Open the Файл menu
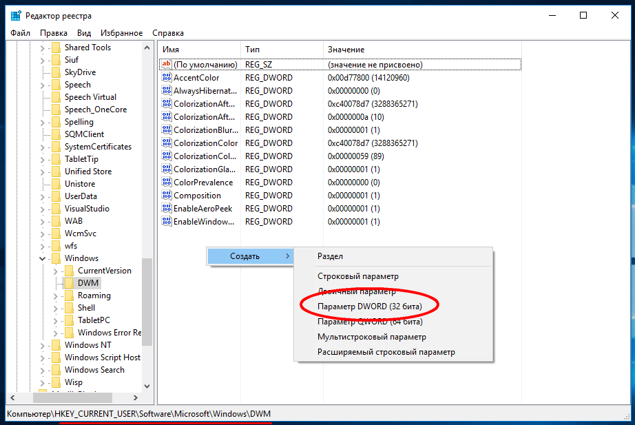Viewport: 635px width, 425px height. pyautogui.click(x=20, y=33)
